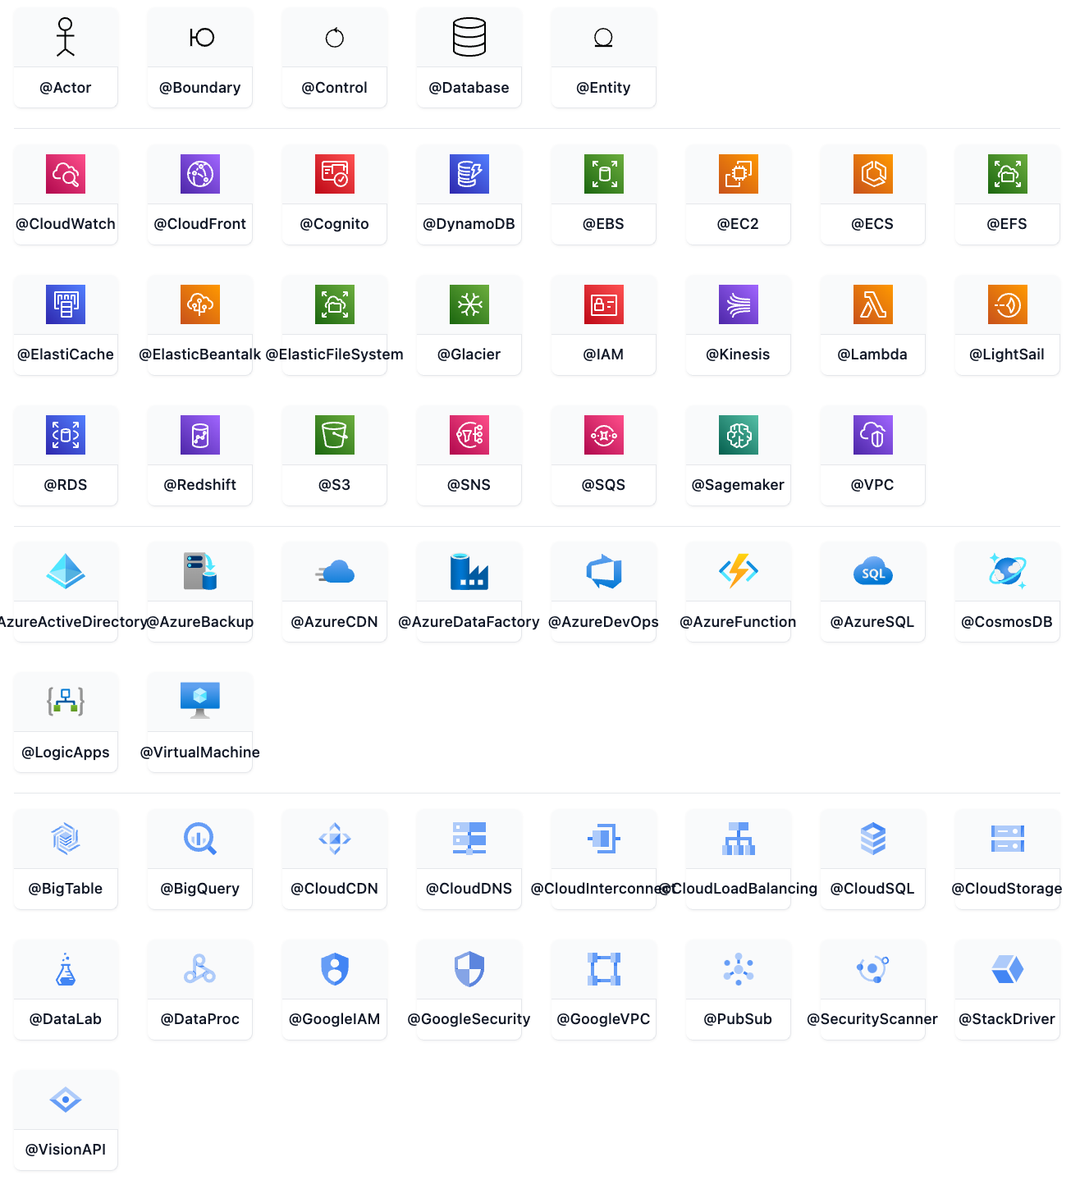Screen dimensions: 1080x1180
Task: Select the @CloudStorage label
Action: click(x=1007, y=889)
